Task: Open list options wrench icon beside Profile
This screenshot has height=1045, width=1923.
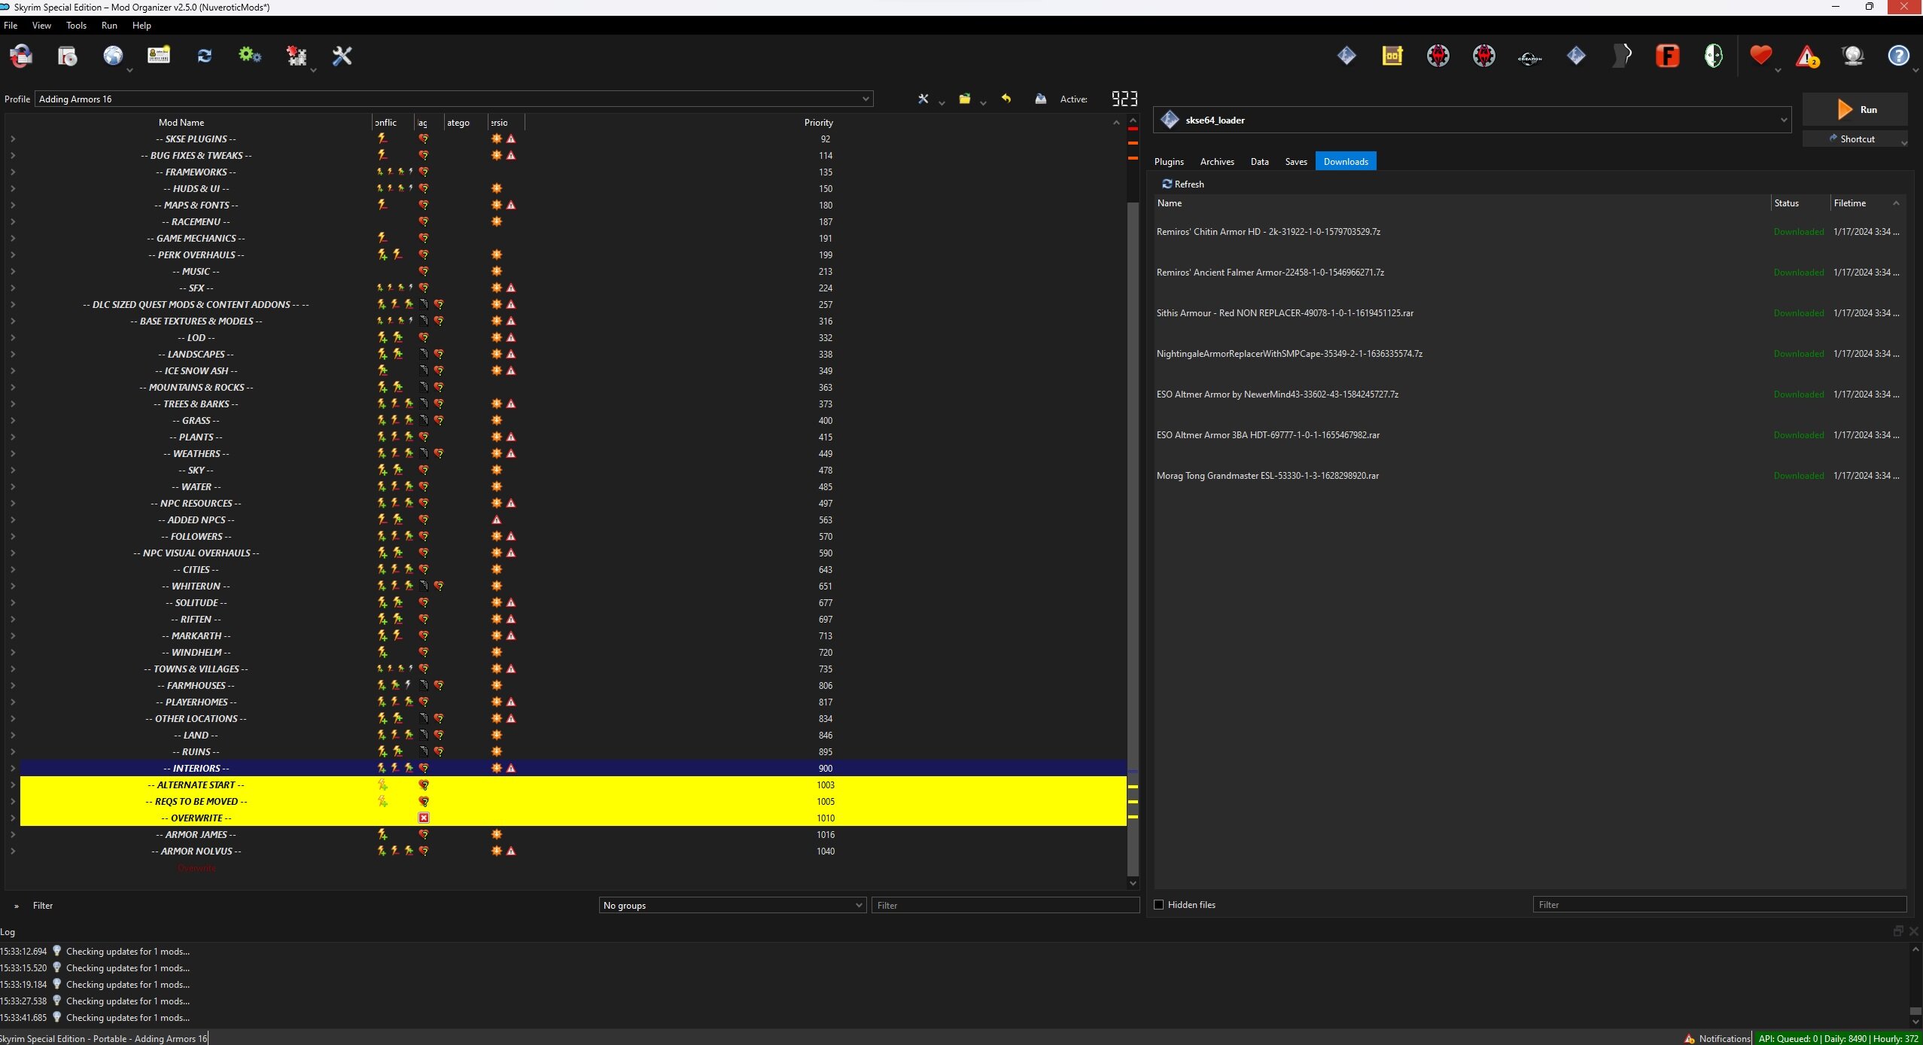Action: (x=923, y=99)
